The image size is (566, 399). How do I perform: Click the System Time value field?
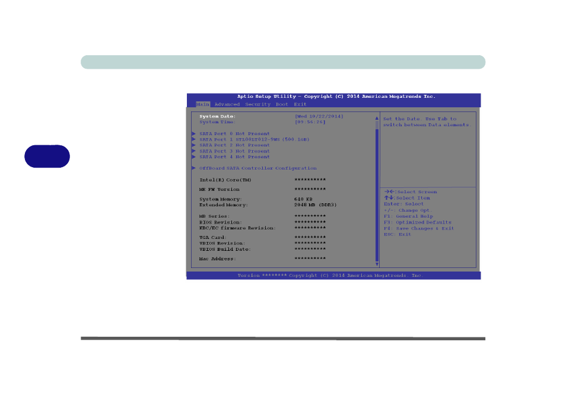click(310, 122)
